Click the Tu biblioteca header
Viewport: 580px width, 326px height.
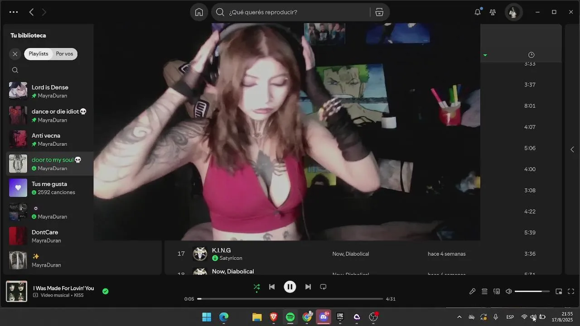pyautogui.click(x=28, y=35)
